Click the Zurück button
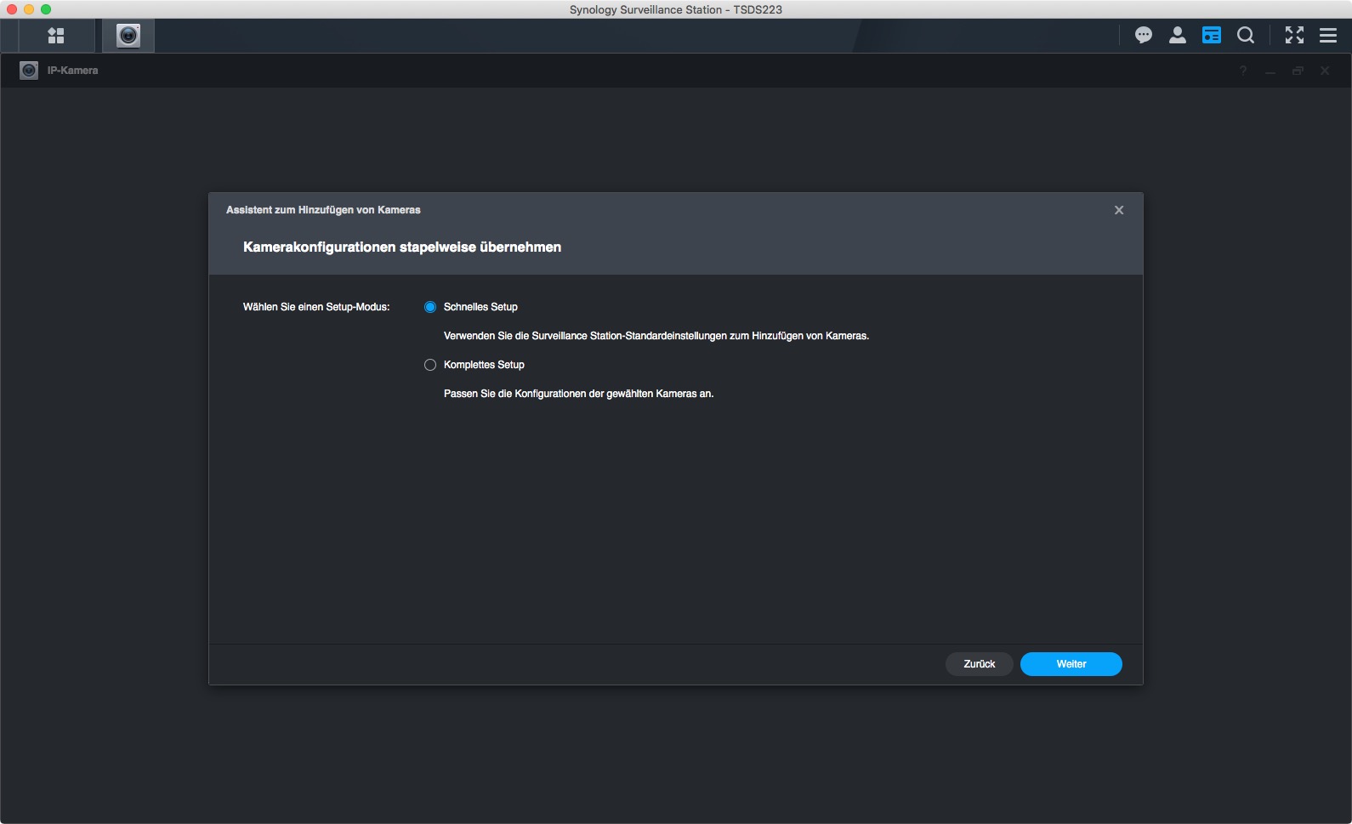The image size is (1352, 824). (x=980, y=664)
